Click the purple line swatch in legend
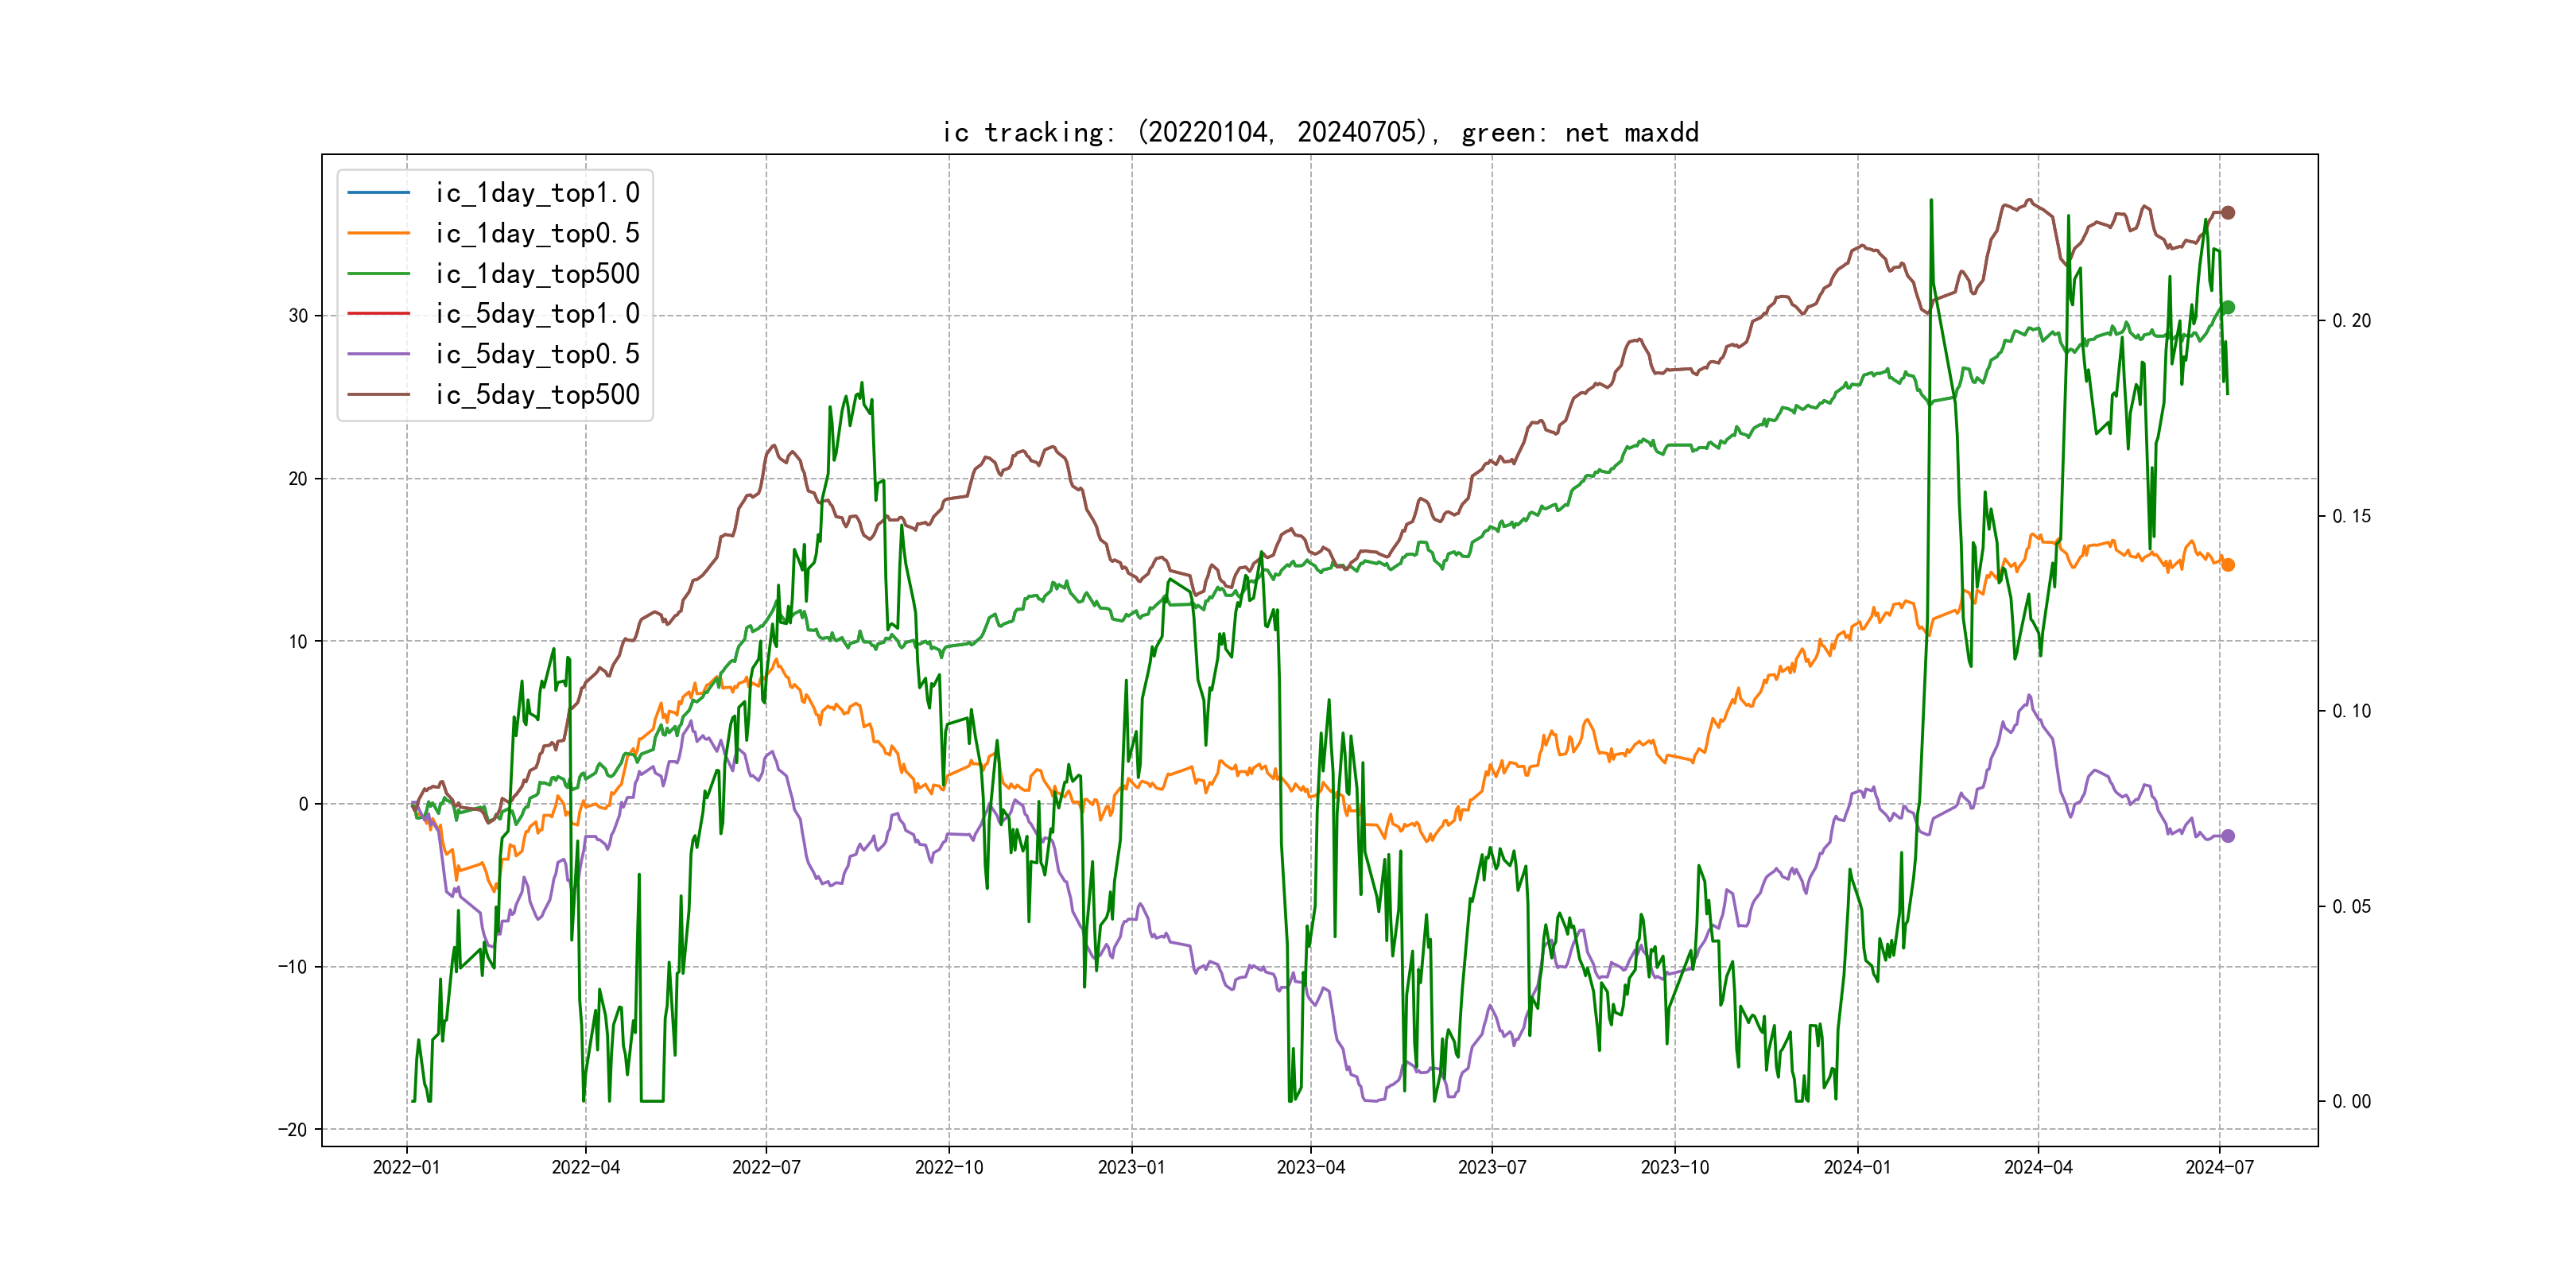Image resolution: width=2576 pixels, height=1288 pixels. point(378,354)
